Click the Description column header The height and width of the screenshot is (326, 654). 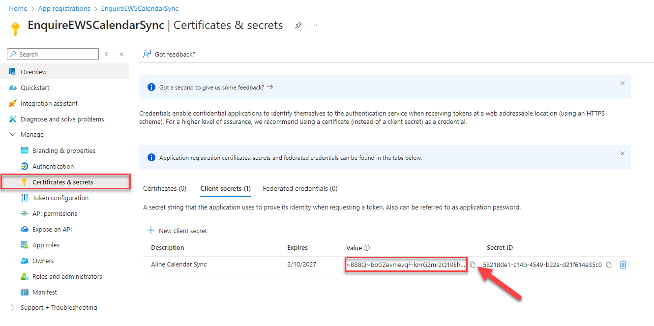pos(168,247)
